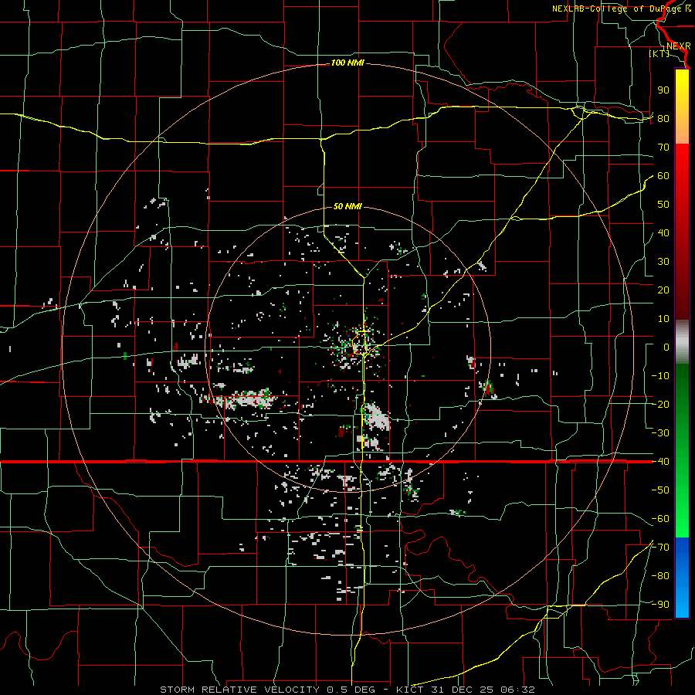Click the positive 30 scale value

pos(663,262)
